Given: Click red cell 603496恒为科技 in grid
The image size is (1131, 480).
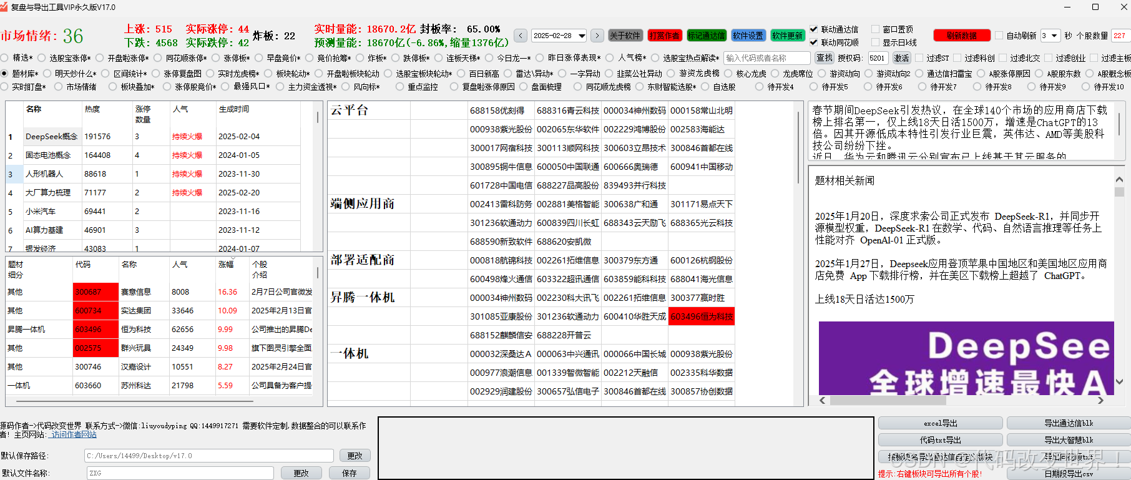Looking at the screenshot, I should click(702, 316).
